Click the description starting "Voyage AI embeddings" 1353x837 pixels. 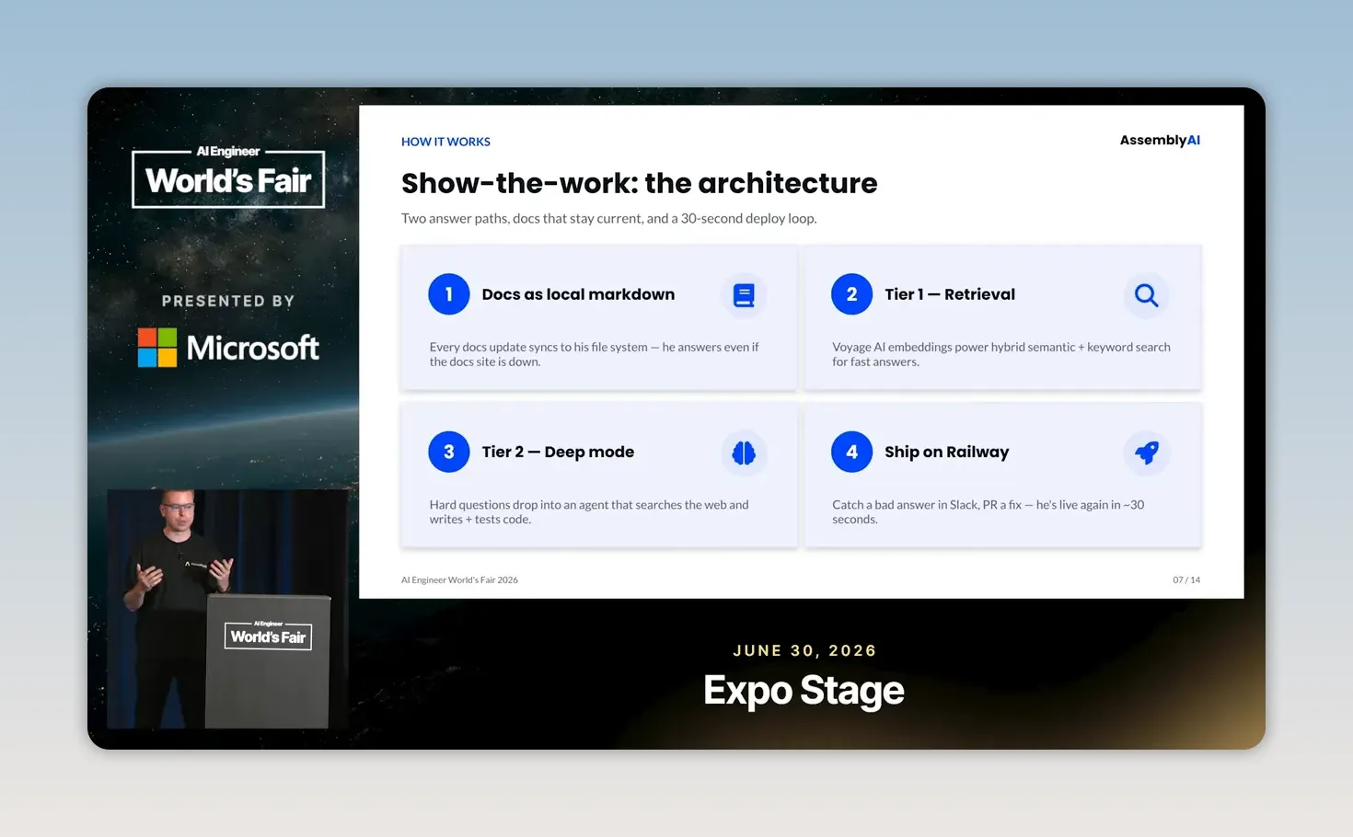coord(1001,354)
